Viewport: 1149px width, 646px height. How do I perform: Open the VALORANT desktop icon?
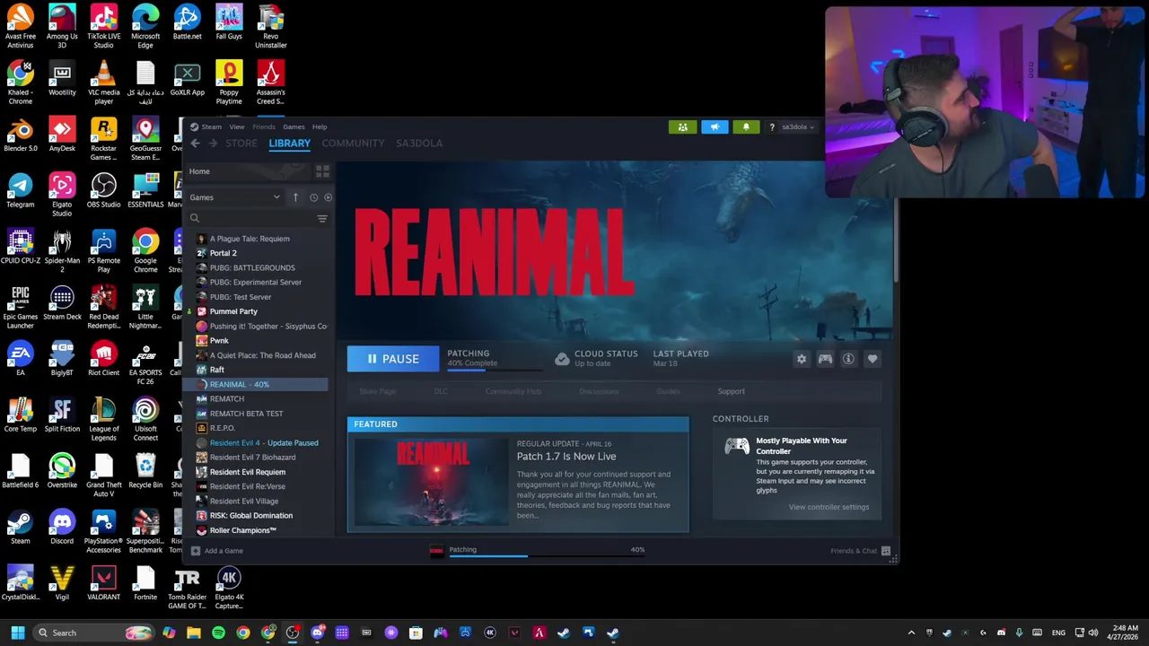tap(103, 583)
